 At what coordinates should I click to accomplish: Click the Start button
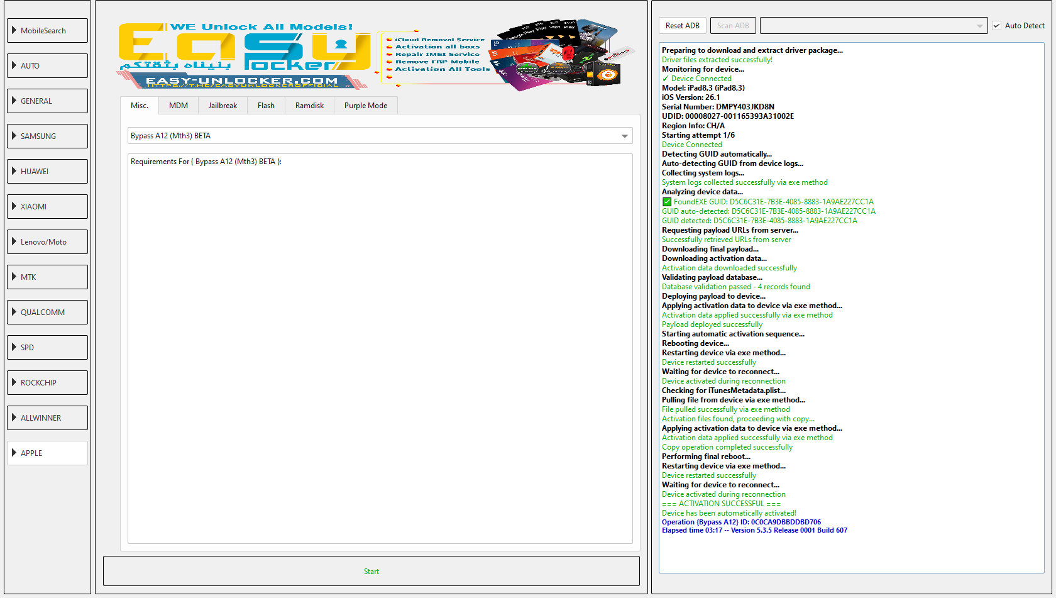(x=371, y=571)
